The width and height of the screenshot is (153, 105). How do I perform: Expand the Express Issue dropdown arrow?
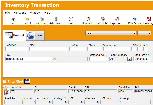click(x=126, y=20)
